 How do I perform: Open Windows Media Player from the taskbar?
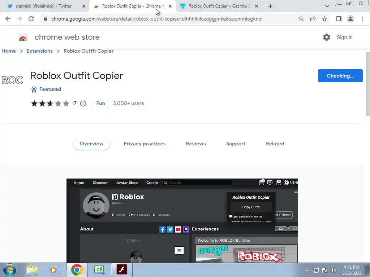[x=54, y=270]
